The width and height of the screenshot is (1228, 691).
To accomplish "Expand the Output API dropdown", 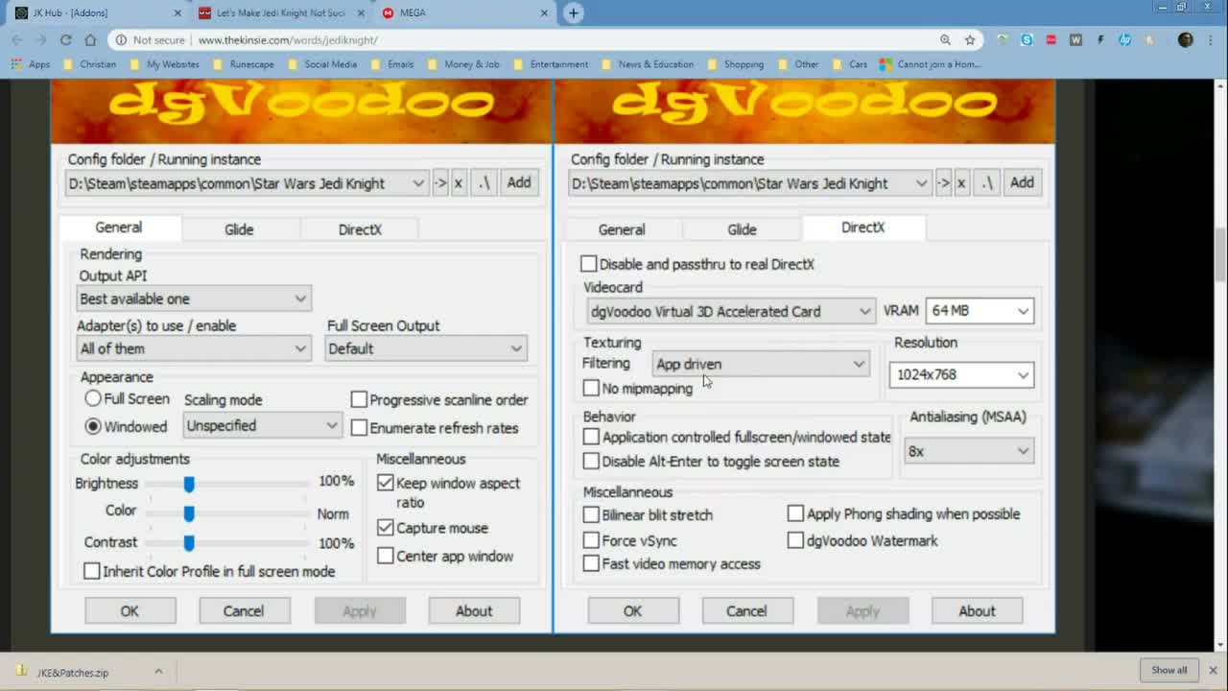I will point(194,298).
